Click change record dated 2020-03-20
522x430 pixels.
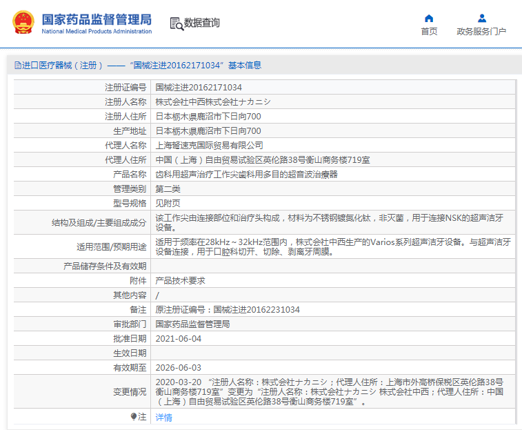coord(329,391)
